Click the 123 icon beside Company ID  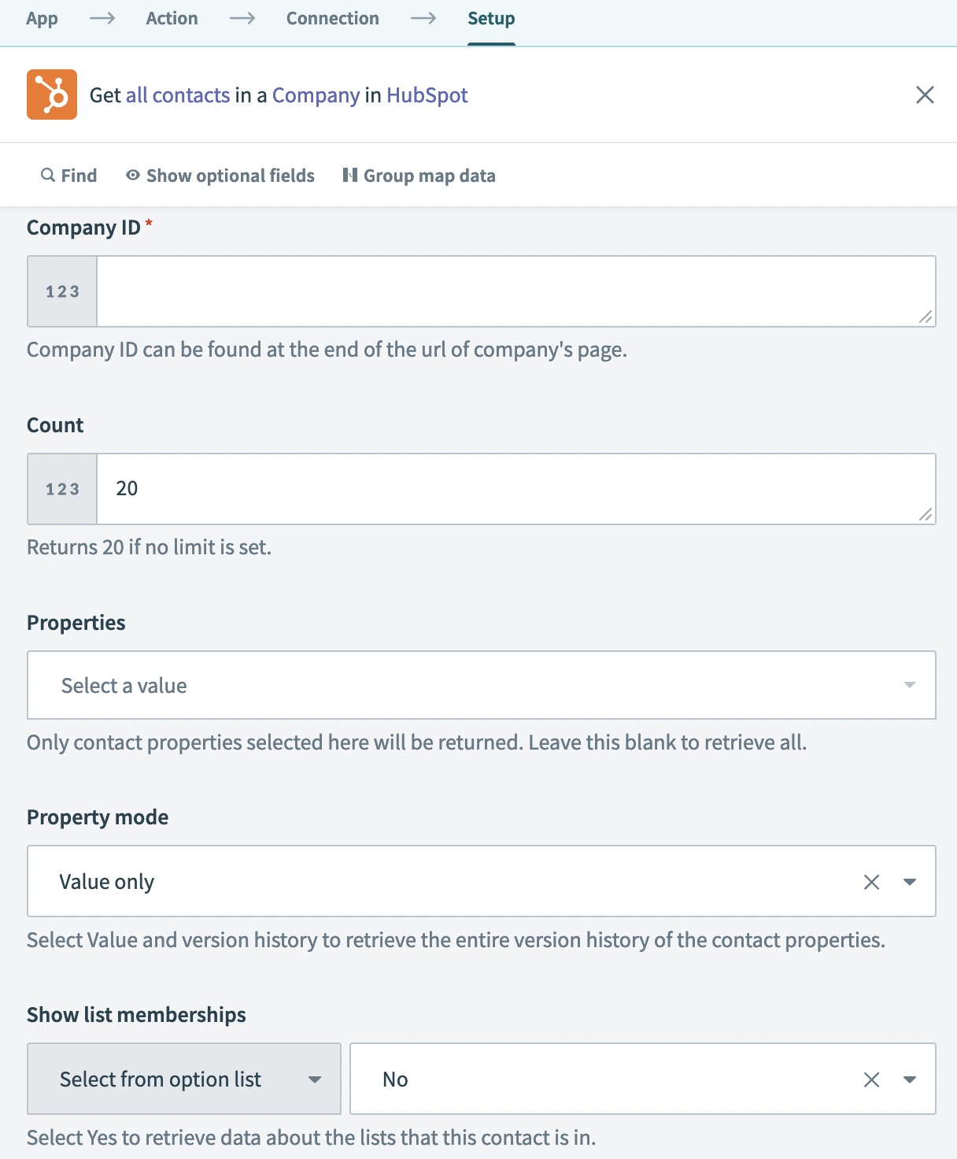[x=61, y=291]
